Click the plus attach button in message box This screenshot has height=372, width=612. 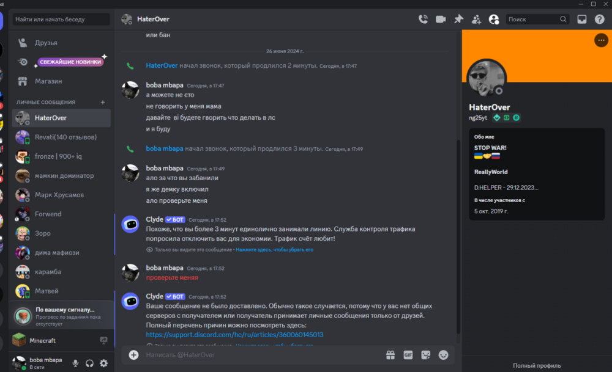point(133,355)
